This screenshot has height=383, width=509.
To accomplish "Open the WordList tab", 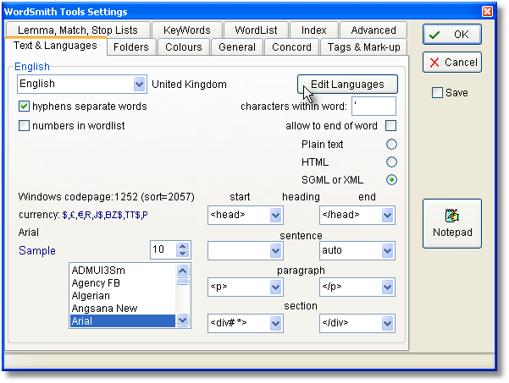I will tap(256, 30).
